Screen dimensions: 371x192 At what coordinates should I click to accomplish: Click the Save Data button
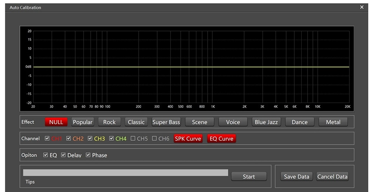296,177
